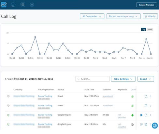This screenshot has height=134, width=159.
Task: Click abandoned call icon on Nov 12 11:37pm row
Action: click(8, 96)
